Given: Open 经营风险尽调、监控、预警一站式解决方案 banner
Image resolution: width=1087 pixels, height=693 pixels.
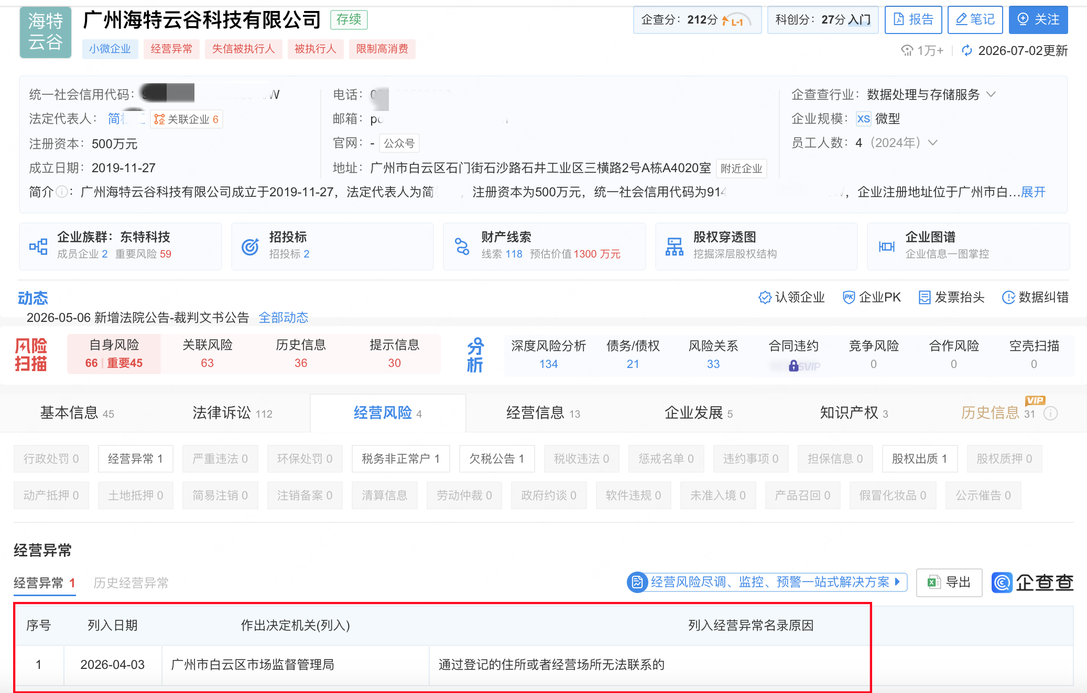Looking at the screenshot, I should 767,582.
